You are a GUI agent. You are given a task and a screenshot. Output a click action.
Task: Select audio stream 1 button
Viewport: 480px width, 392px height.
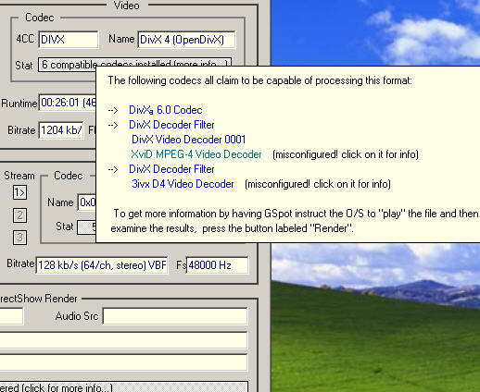point(19,192)
